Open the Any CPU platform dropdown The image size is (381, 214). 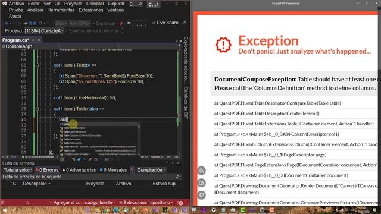coord(80,23)
